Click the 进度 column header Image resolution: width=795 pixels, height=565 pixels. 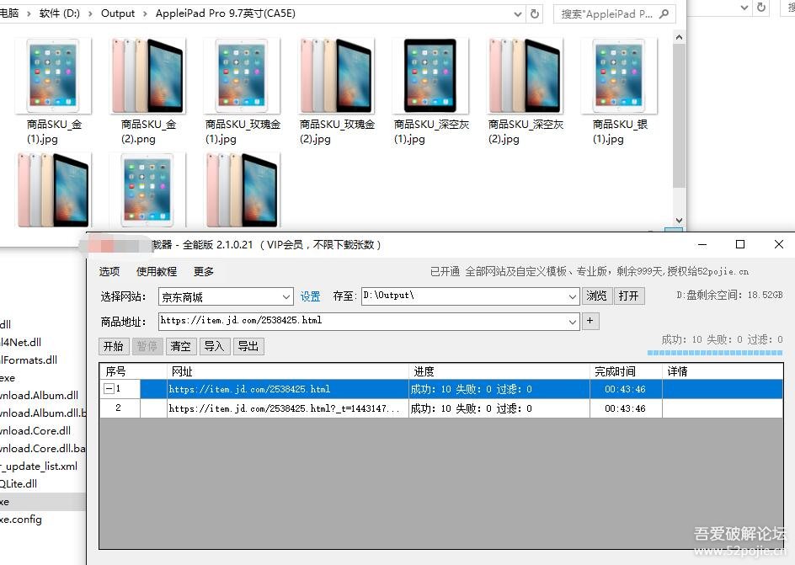(499, 371)
